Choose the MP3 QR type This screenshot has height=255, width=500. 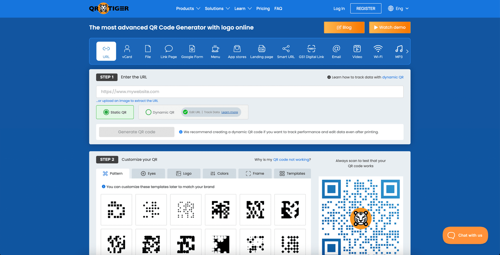[399, 51]
